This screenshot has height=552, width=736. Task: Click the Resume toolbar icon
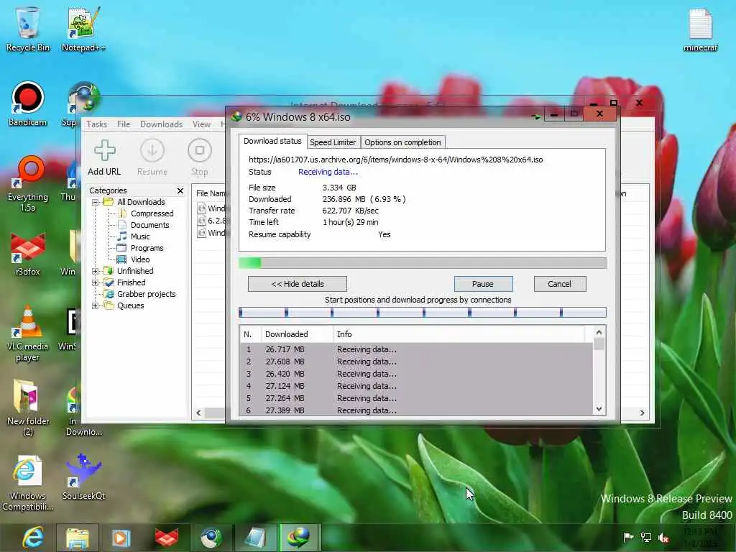(152, 157)
